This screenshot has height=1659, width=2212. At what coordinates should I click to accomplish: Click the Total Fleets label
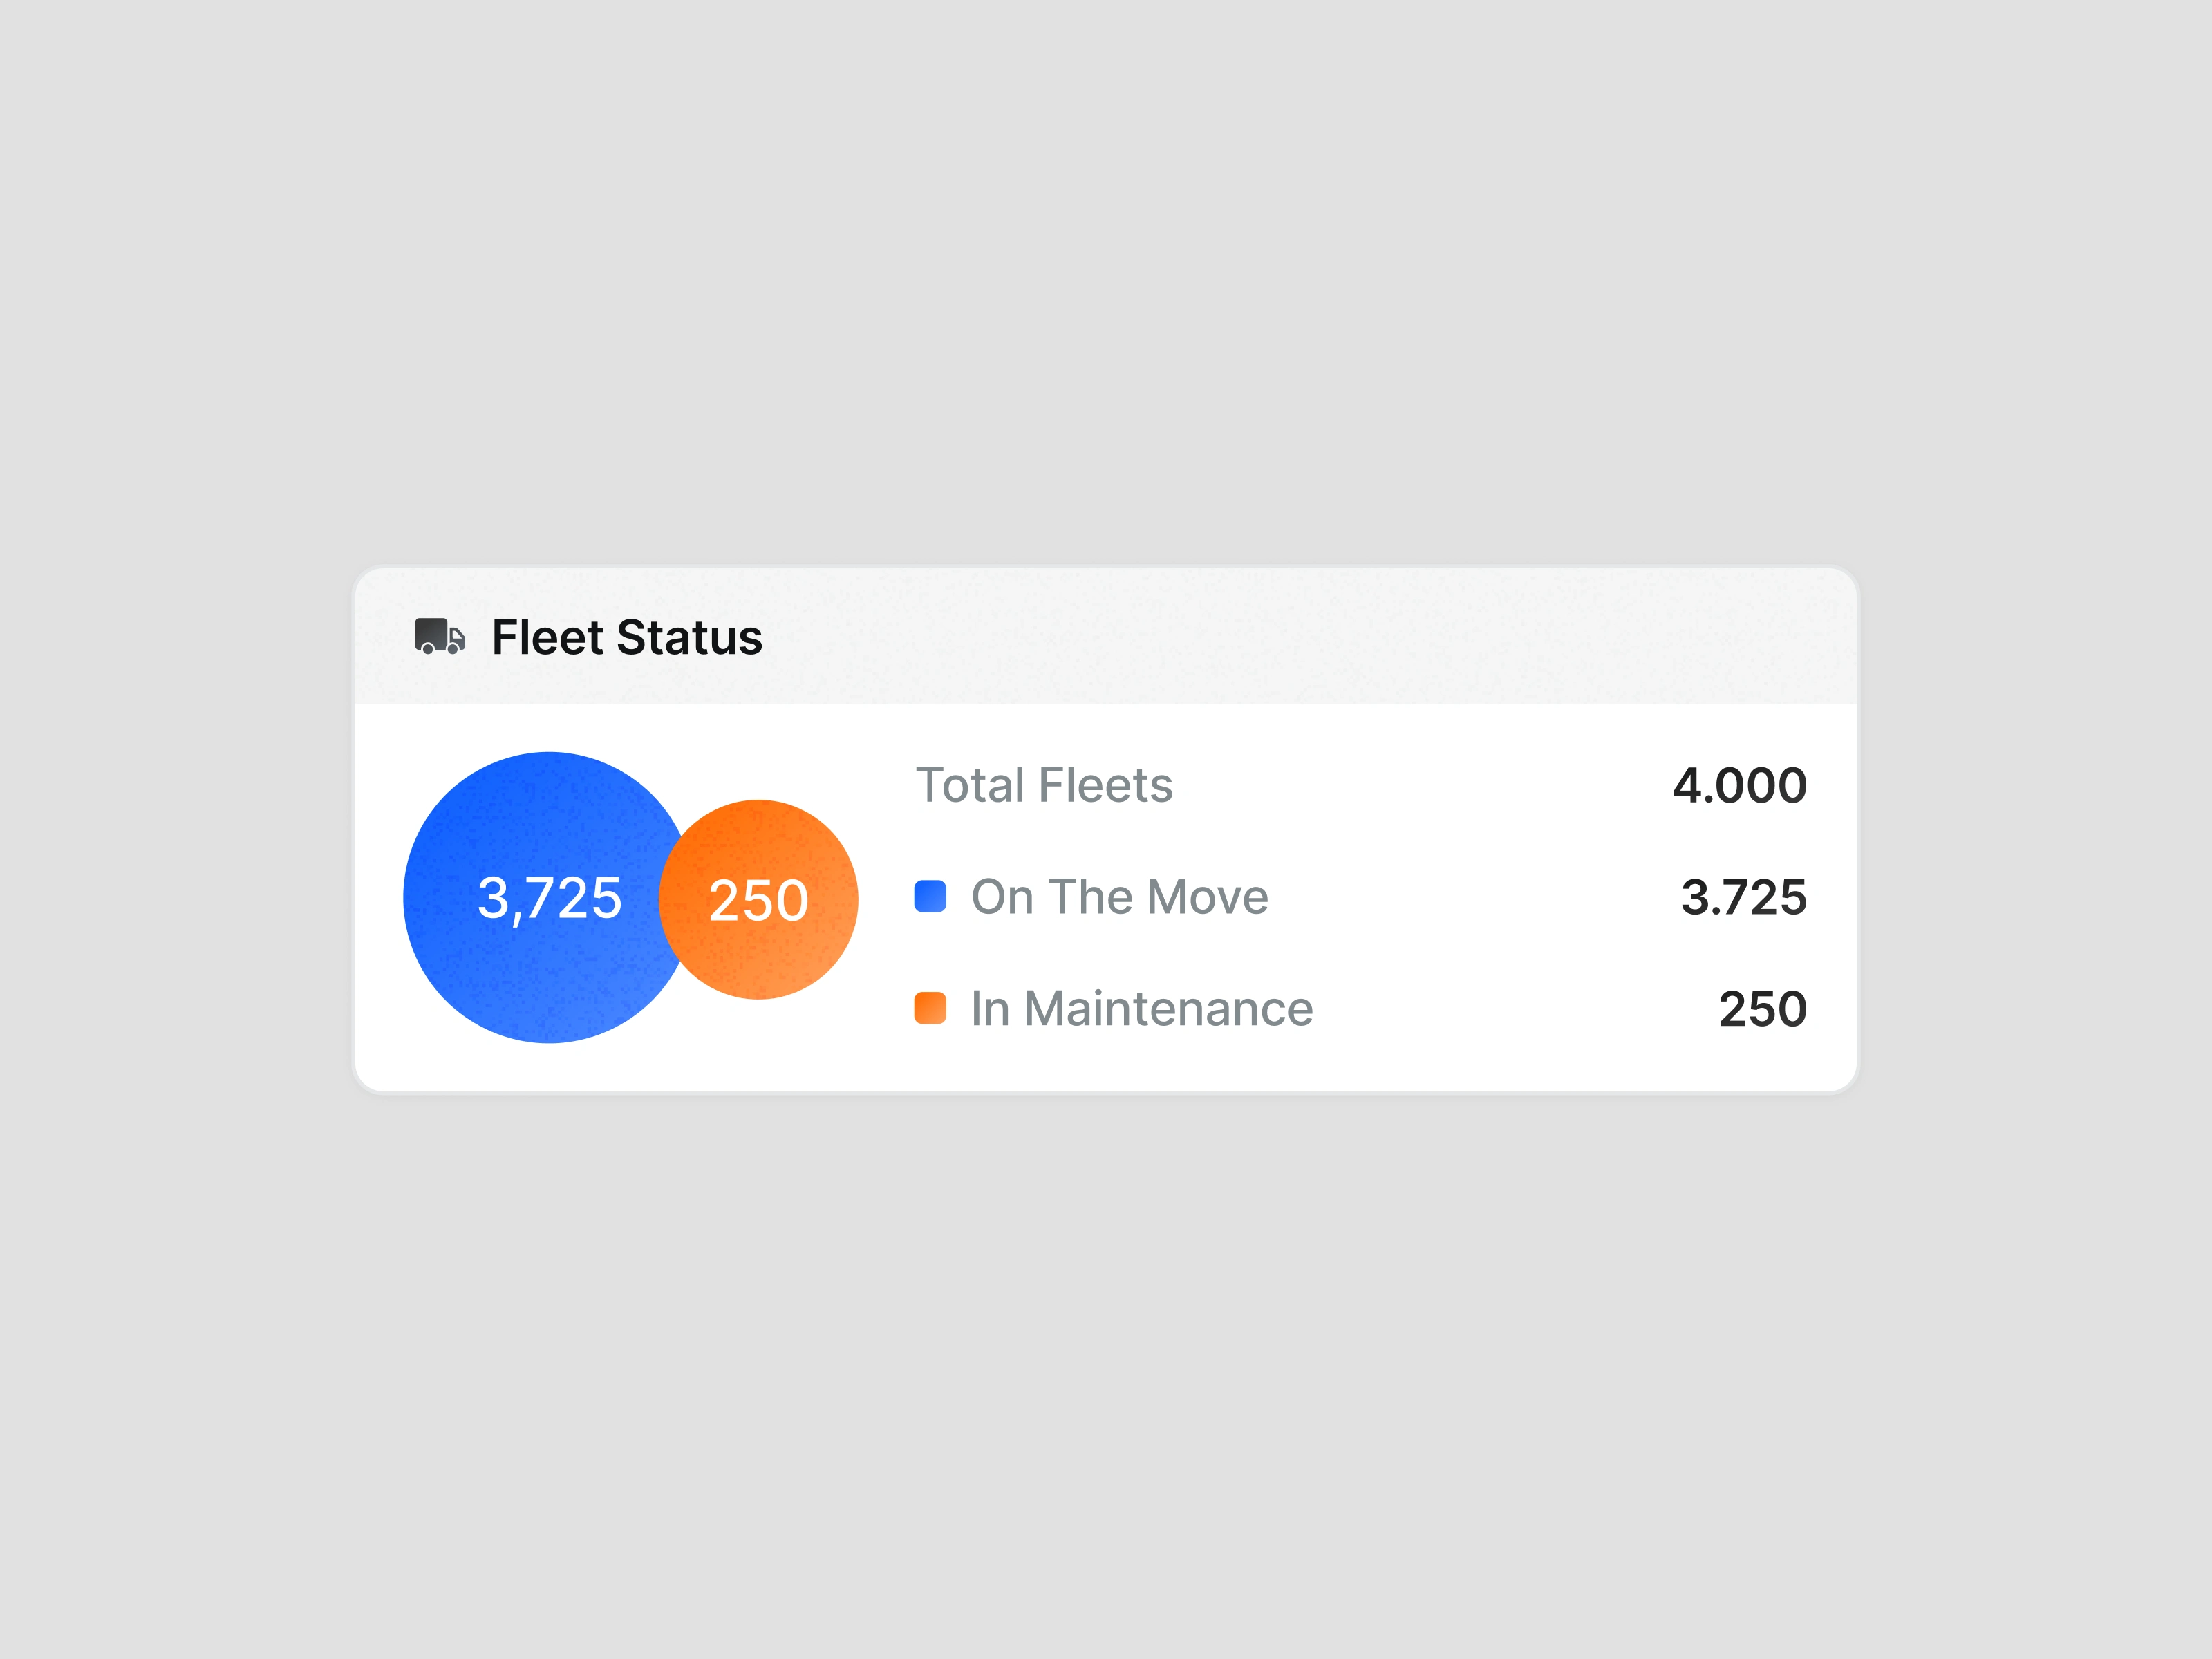pyautogui.click(x=1044, y=785)
